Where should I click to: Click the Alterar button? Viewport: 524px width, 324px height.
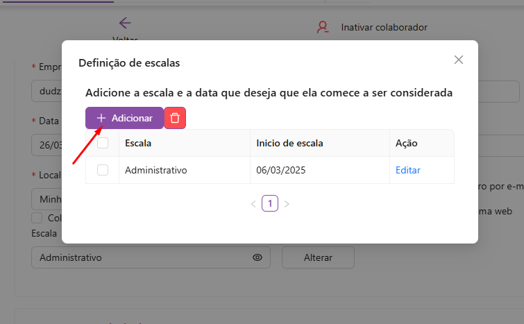(318, 257)
